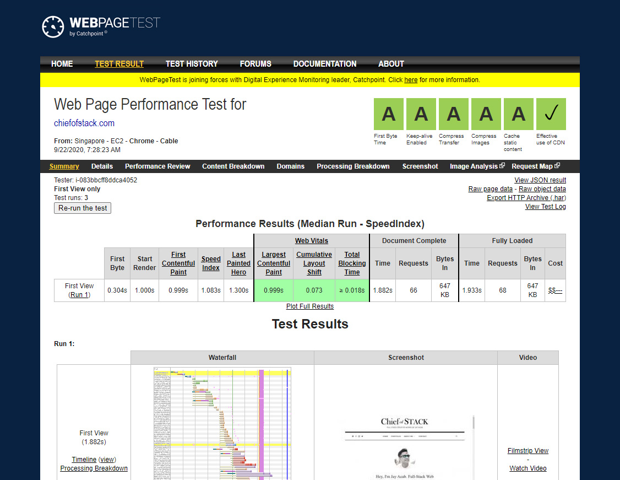This screenshot has width=620, height=480.
Task: Open the Domains tab
Action: tap(291, 166)
